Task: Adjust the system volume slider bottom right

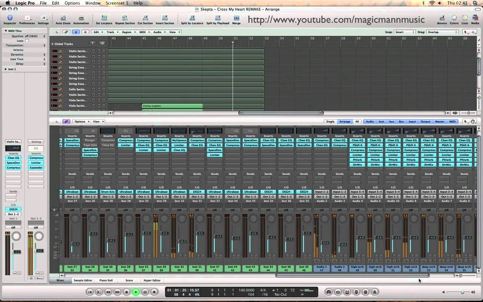Action: [458, 292]
